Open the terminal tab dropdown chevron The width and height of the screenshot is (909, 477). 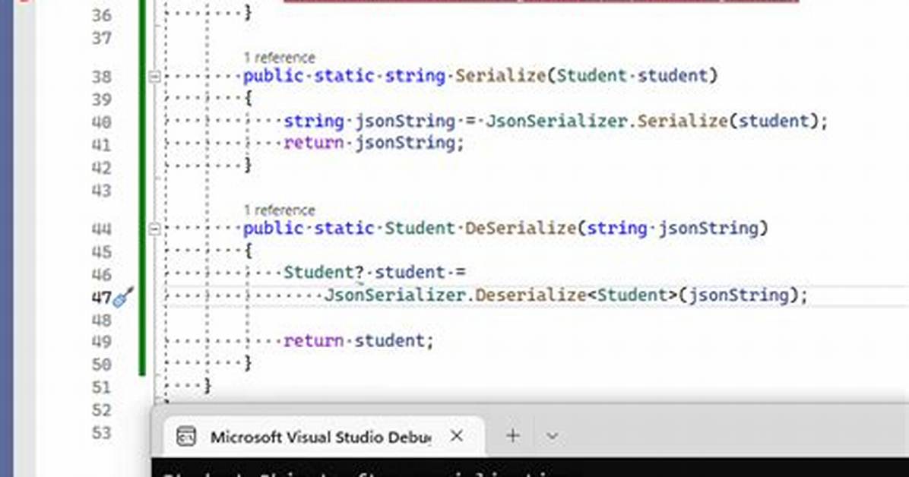click(553, 436)
